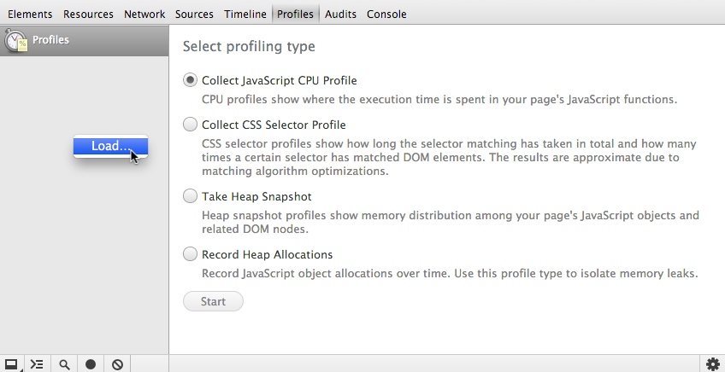Open the Audits tab
The width and height of the screenshot is (725, 372).
click(340, 14)
